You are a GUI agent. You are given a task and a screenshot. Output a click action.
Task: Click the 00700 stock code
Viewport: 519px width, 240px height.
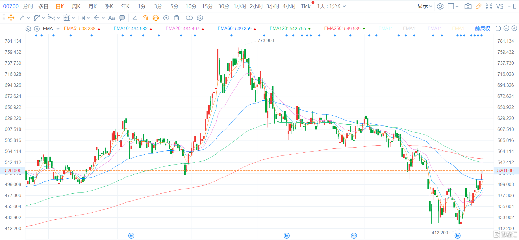(x=11, y=6)
